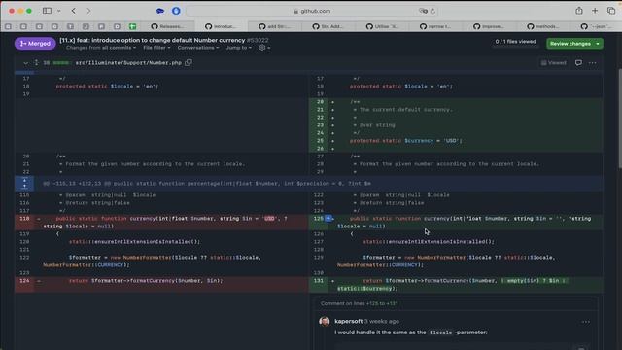Add a comment on line 125
622x350 pixels.
tap(328, 218)
